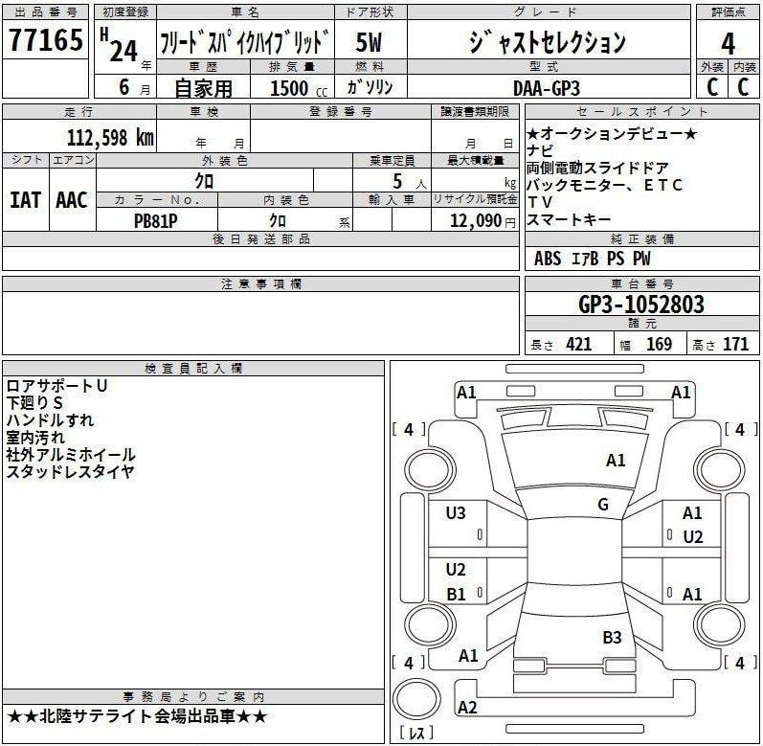The image size is (763, 746).
Task: Click the lot number 77165
Action: (x=45, y=42)
